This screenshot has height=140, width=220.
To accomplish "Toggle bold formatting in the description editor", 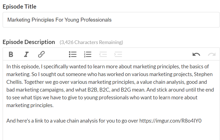I will (11, 54).
